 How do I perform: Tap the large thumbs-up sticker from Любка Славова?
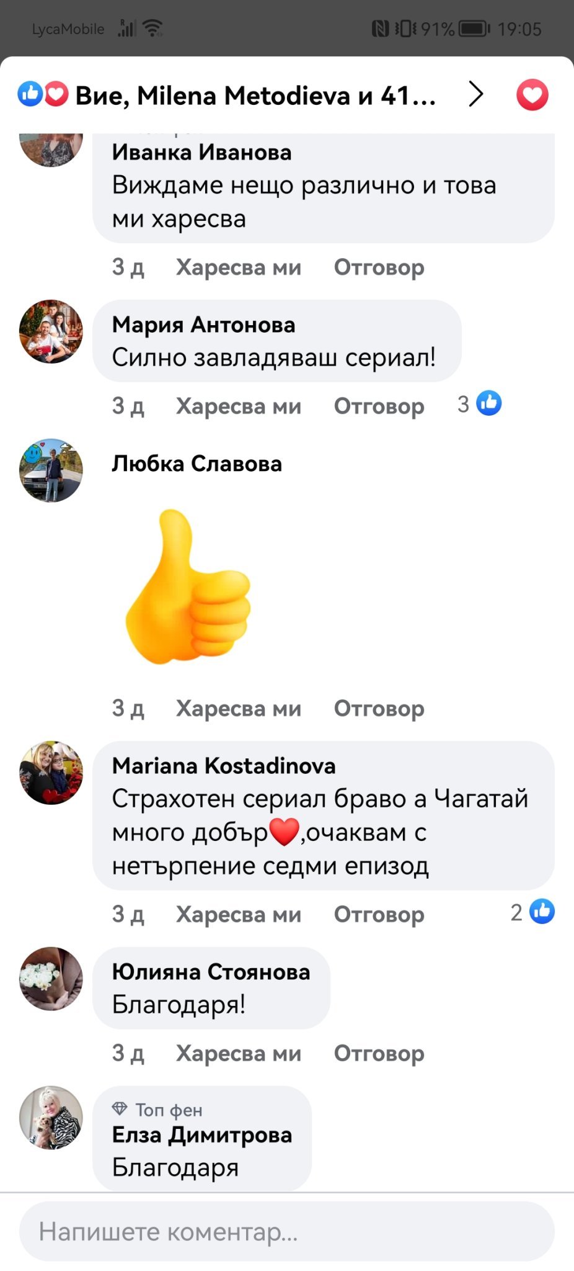tap(188, 586)
